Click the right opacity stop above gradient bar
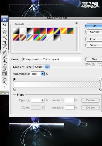 (100, 79)
